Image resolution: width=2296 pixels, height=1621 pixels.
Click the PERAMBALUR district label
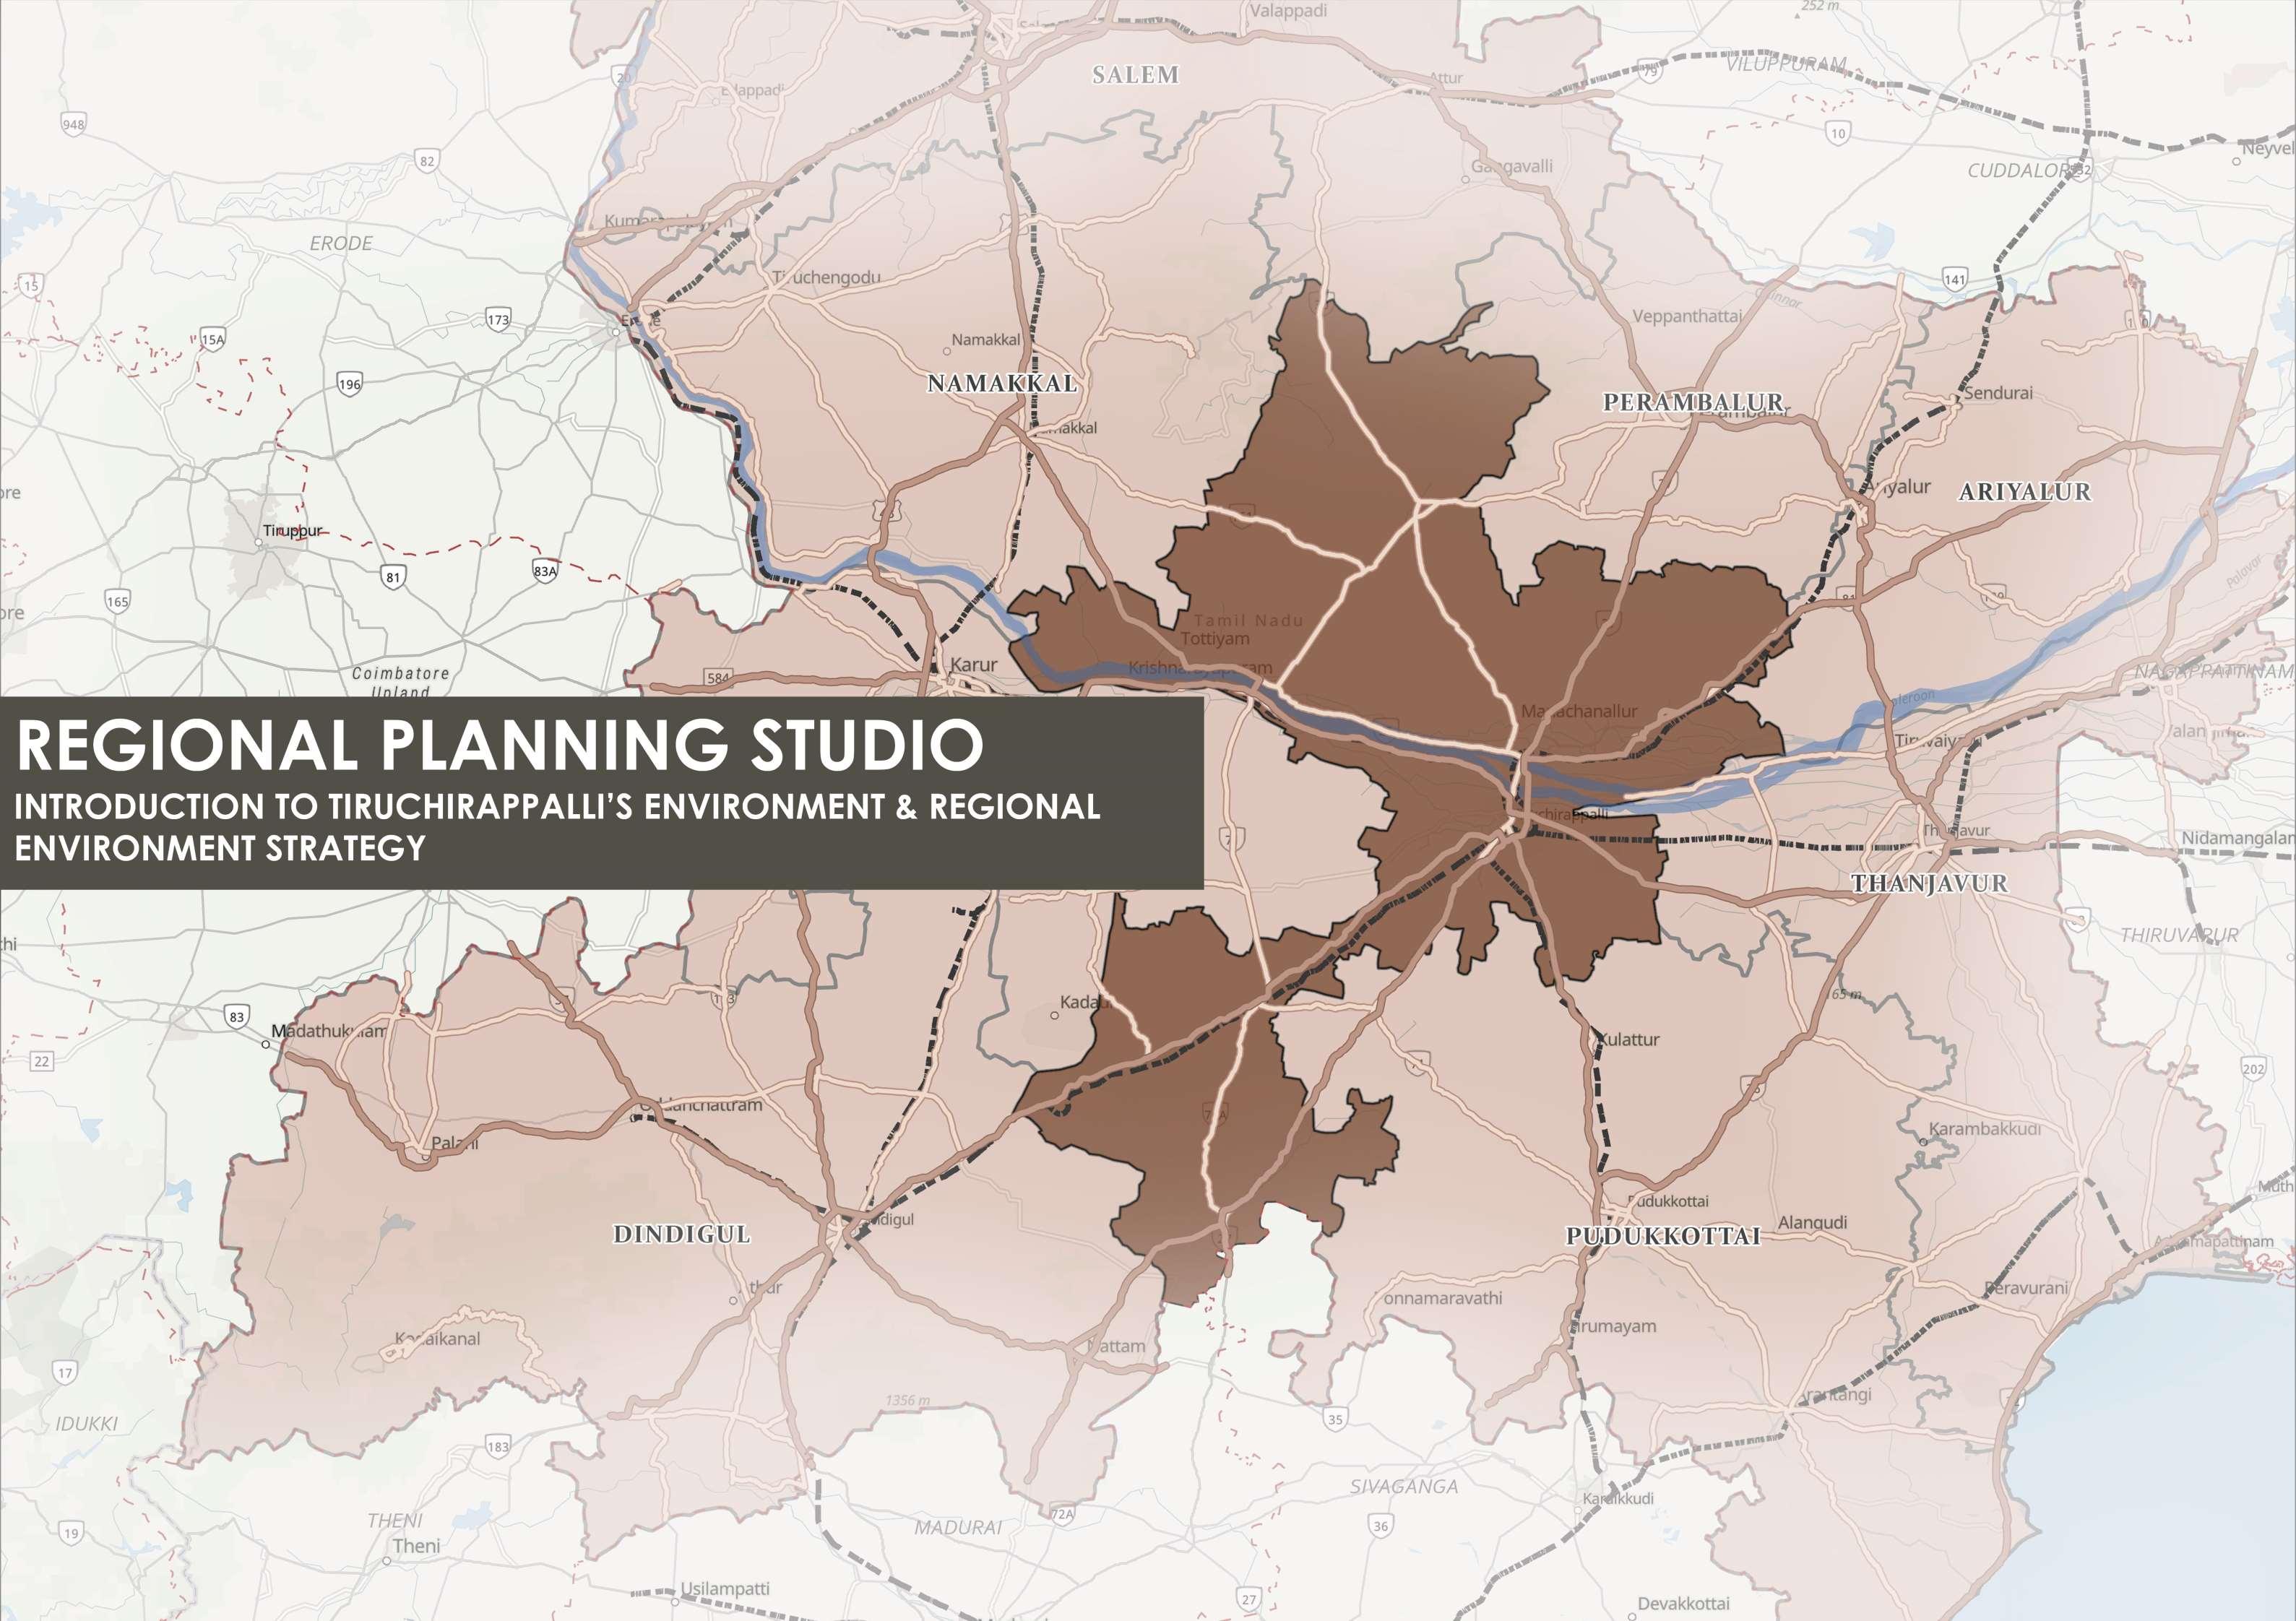1693,402
